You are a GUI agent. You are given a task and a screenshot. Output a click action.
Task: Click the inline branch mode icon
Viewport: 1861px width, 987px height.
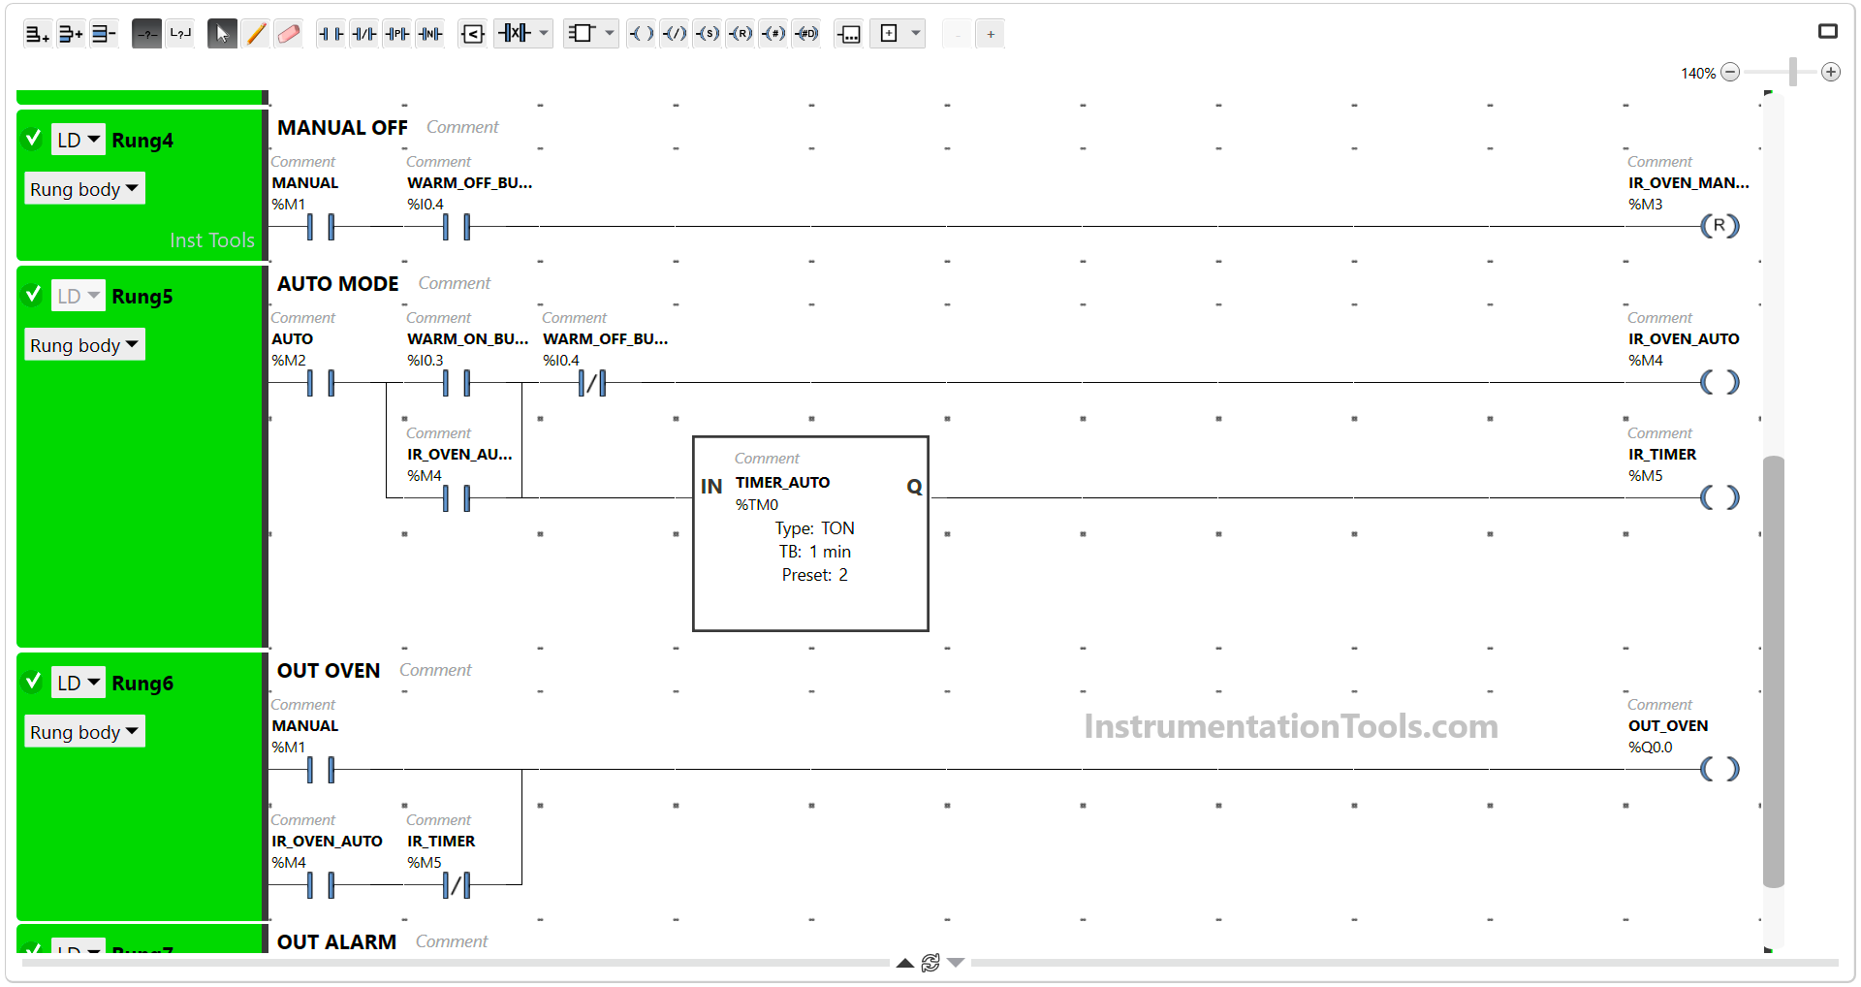146,34
